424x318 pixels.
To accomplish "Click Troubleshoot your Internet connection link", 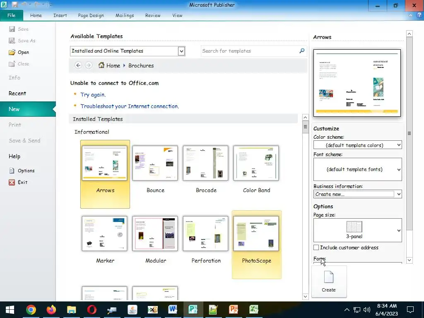I will 130,106.
